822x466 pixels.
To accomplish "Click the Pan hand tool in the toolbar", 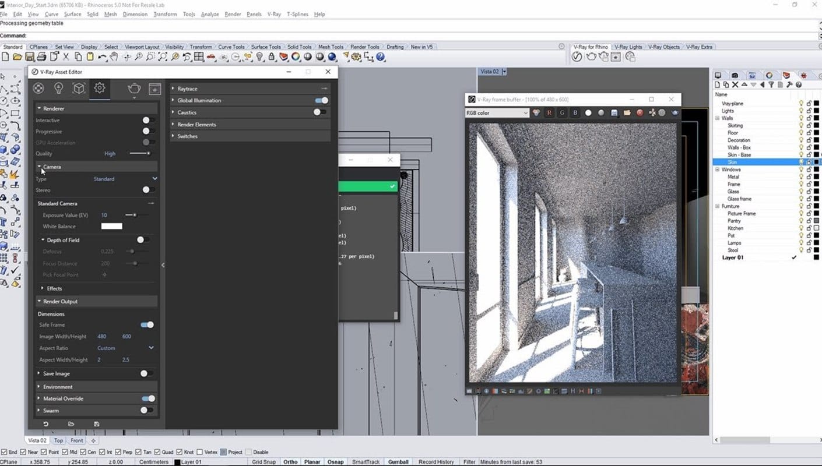I will tap(114, 57).
